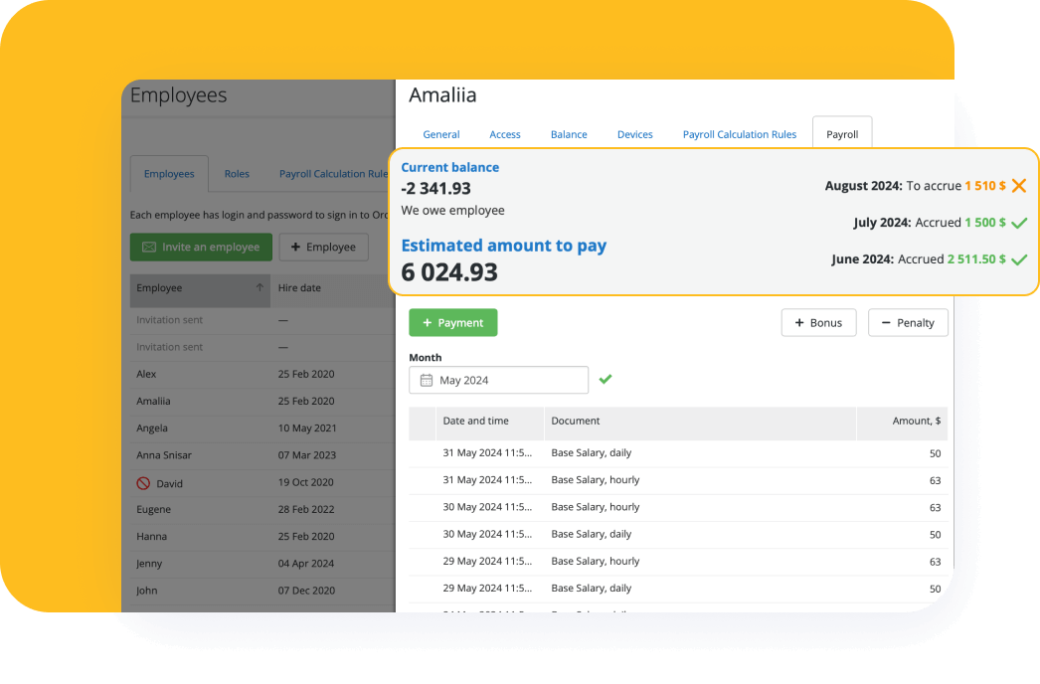Click the Payment button

[453, 322]
